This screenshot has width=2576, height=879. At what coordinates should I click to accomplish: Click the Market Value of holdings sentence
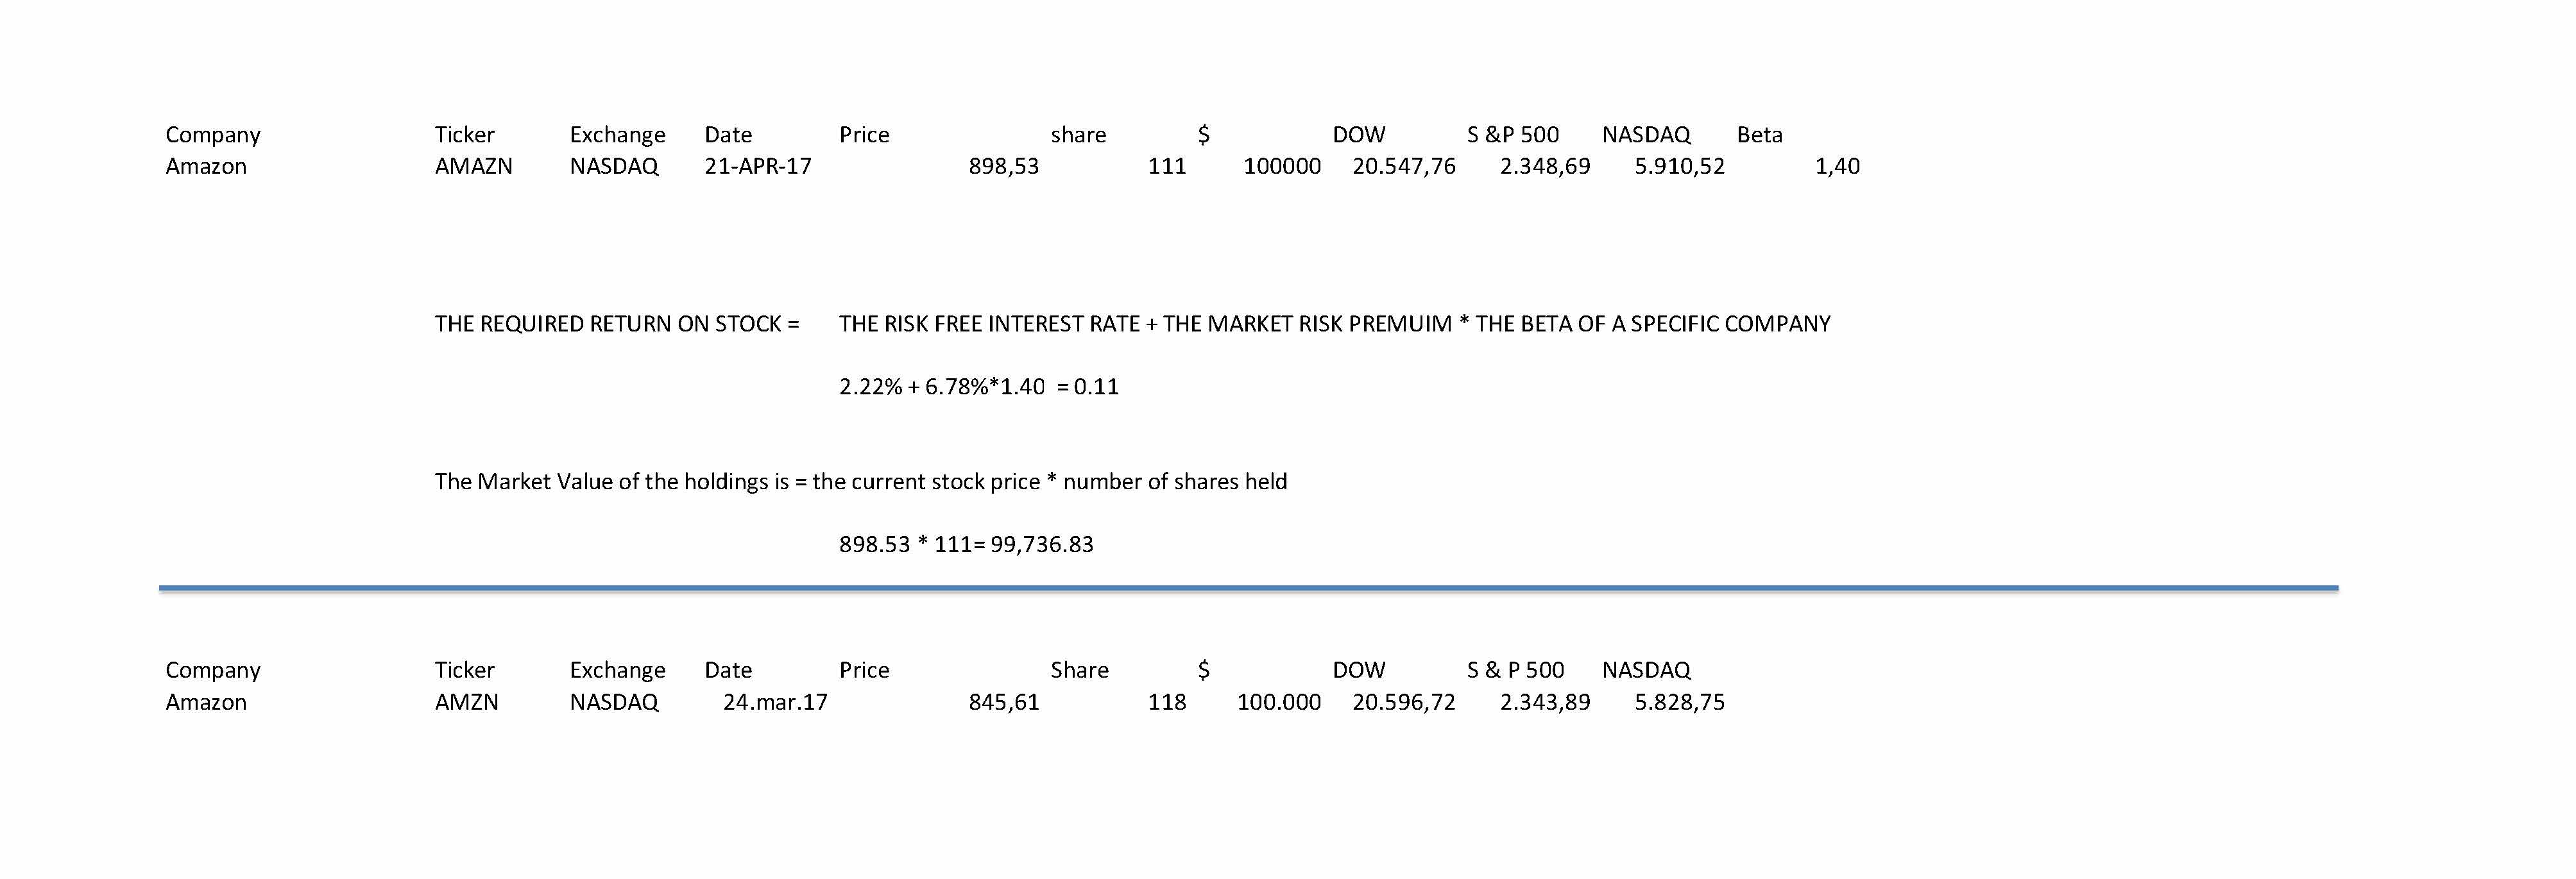coord(860,481)
